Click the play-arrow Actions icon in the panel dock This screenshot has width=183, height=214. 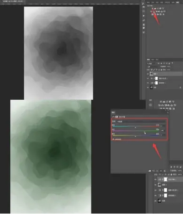point(144,16)
